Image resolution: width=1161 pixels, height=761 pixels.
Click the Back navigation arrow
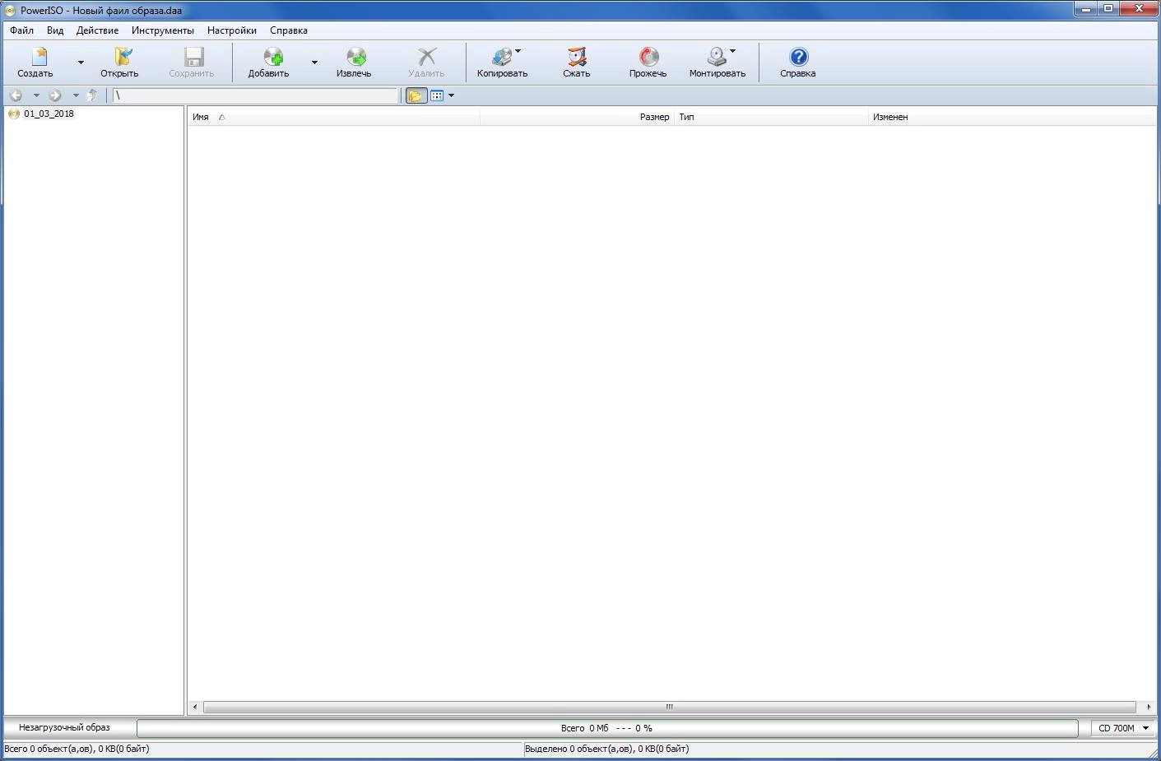coord(16,95)
